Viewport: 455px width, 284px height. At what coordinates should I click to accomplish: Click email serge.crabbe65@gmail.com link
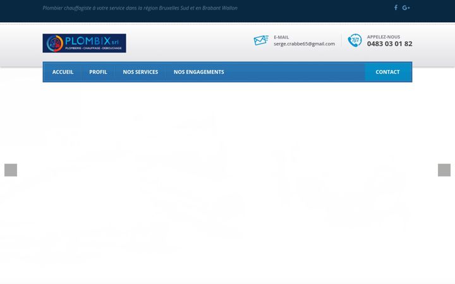[304, 44]
